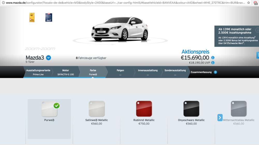Image resolution: width=259 pixels, height=145 pixels.
Task: Choose Onyxschwarz Metallic colour
Action: pos(191,109)
